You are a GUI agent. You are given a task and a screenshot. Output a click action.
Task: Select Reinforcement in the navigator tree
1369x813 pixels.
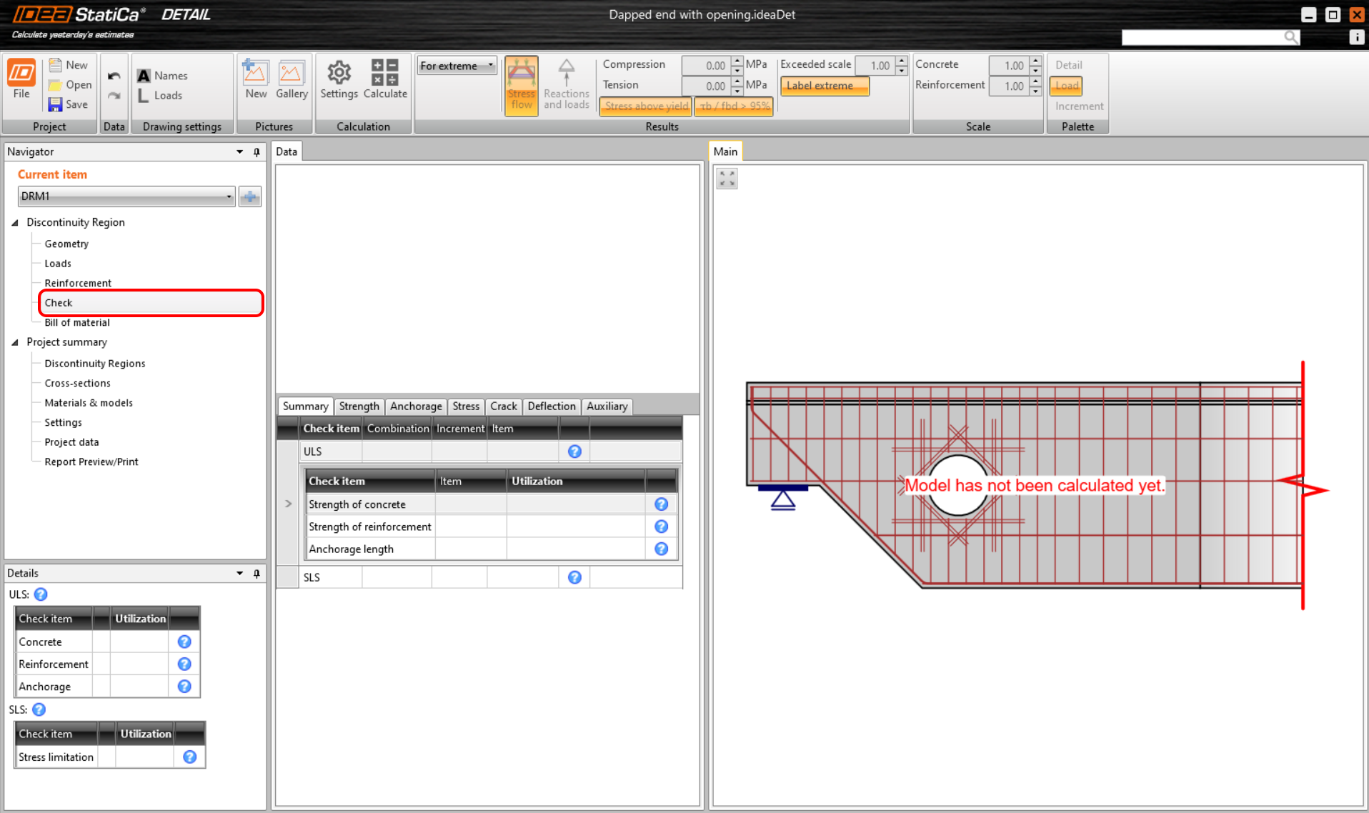coord(78,283)
